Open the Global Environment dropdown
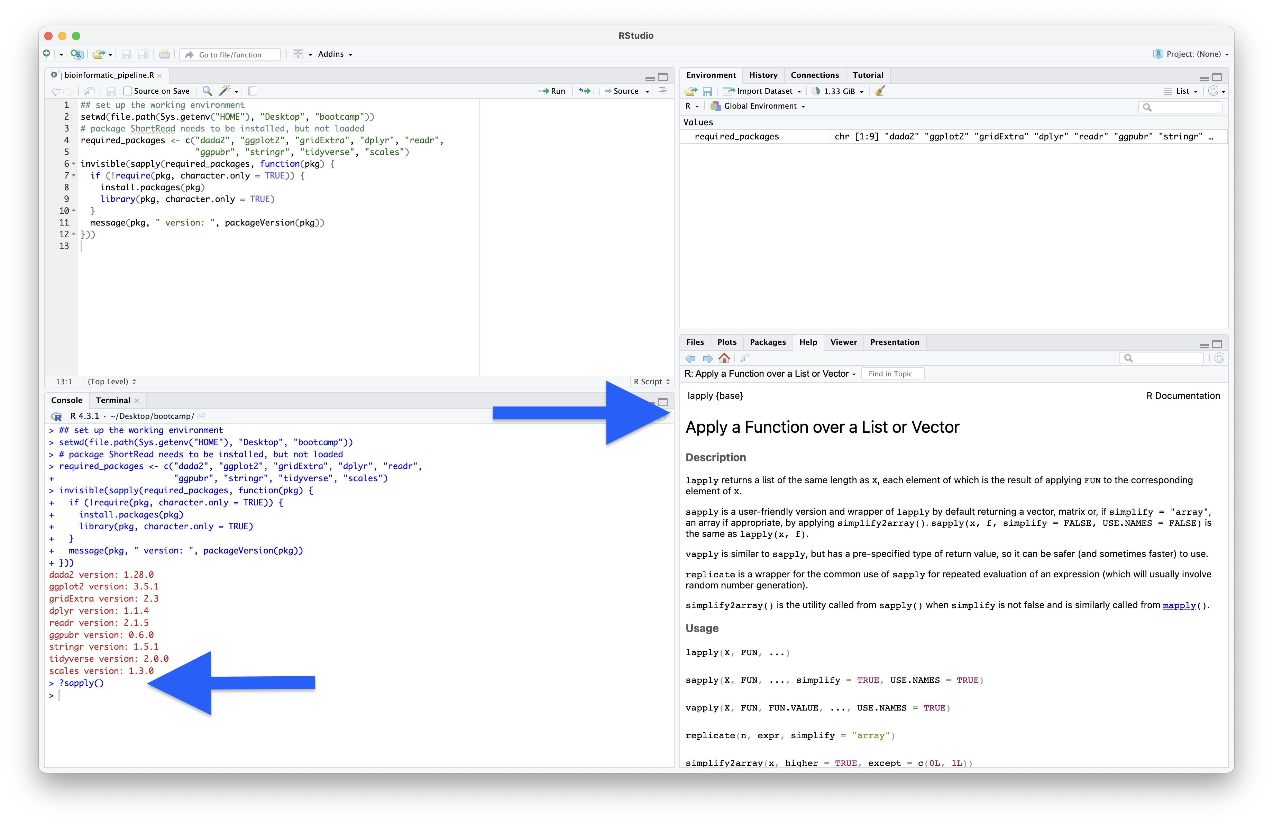Image resolution: width=1273 pixels, height=824 pixels. click(x=757, y=106)
